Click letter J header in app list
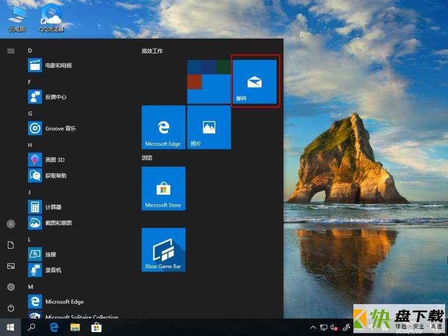448x336 pixels. coord(29,192)
